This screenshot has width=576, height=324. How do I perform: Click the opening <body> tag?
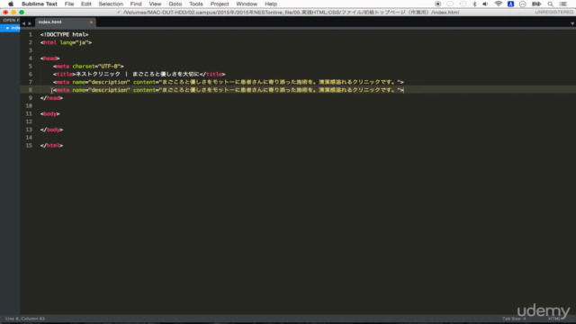tap(50, 114)
